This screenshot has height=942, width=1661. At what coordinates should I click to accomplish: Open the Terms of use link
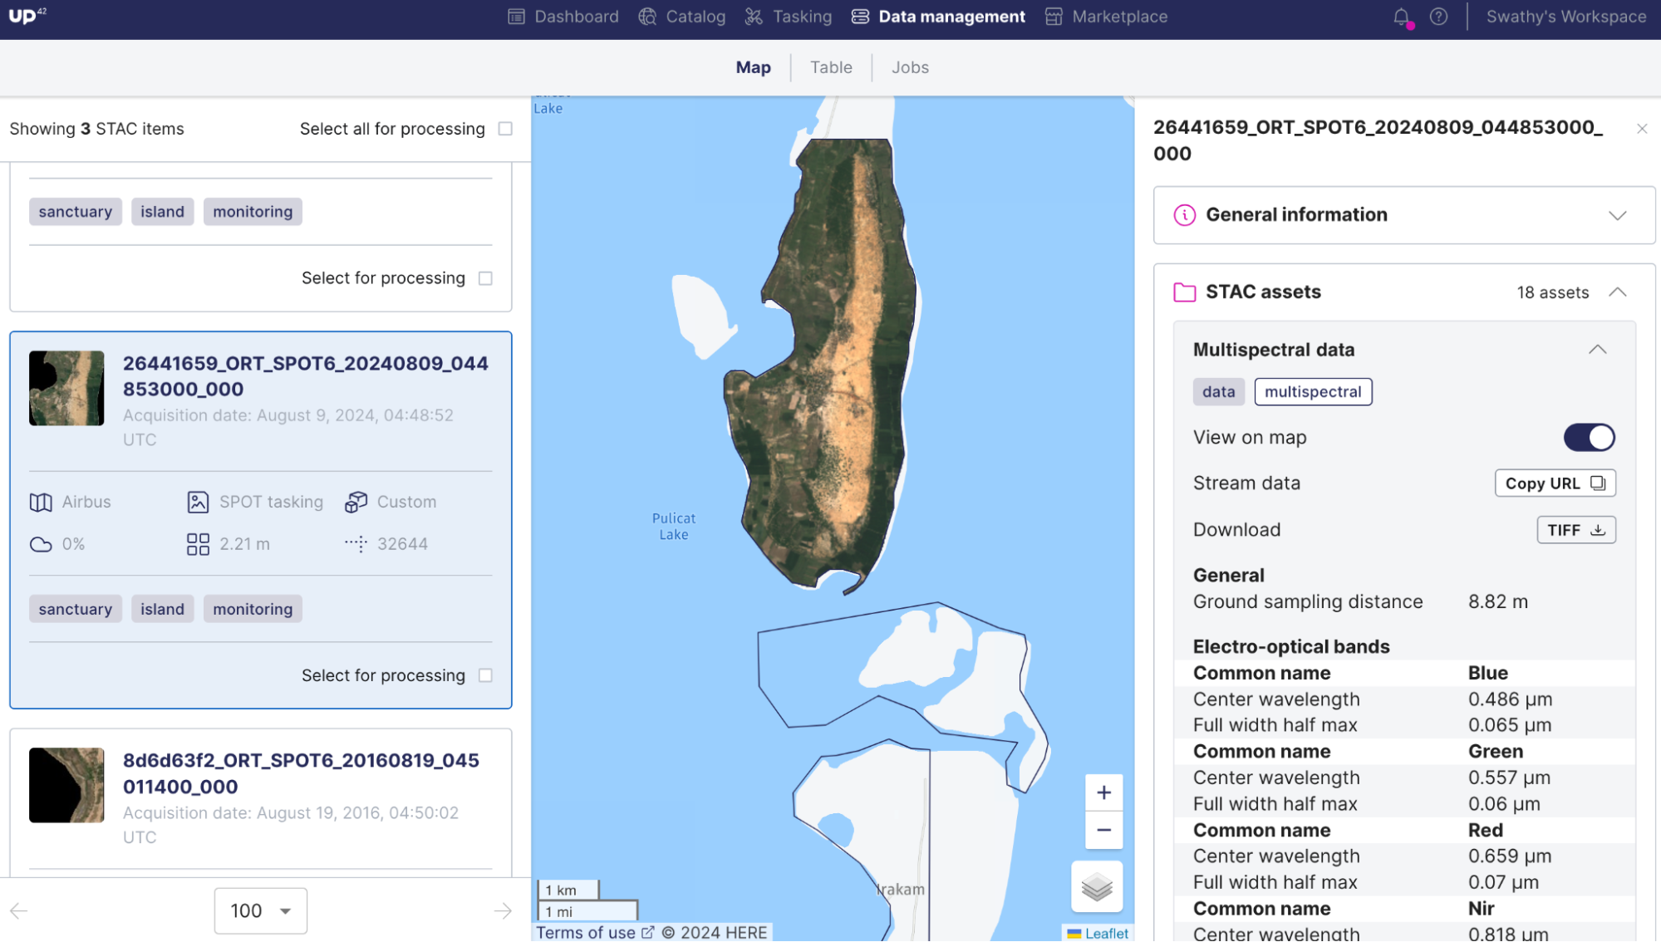click(x=594, y=933)
